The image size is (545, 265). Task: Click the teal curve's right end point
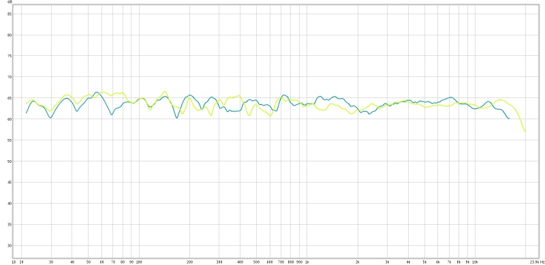coord(509,119)
